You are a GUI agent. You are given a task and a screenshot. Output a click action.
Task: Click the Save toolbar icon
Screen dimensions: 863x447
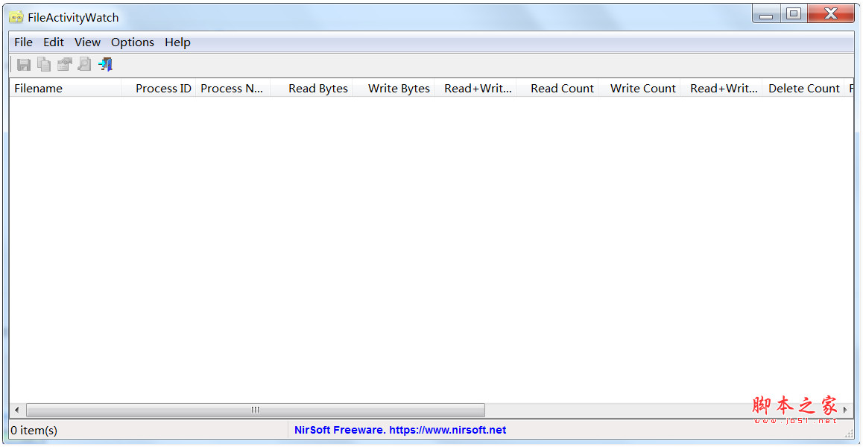[23, 64]
